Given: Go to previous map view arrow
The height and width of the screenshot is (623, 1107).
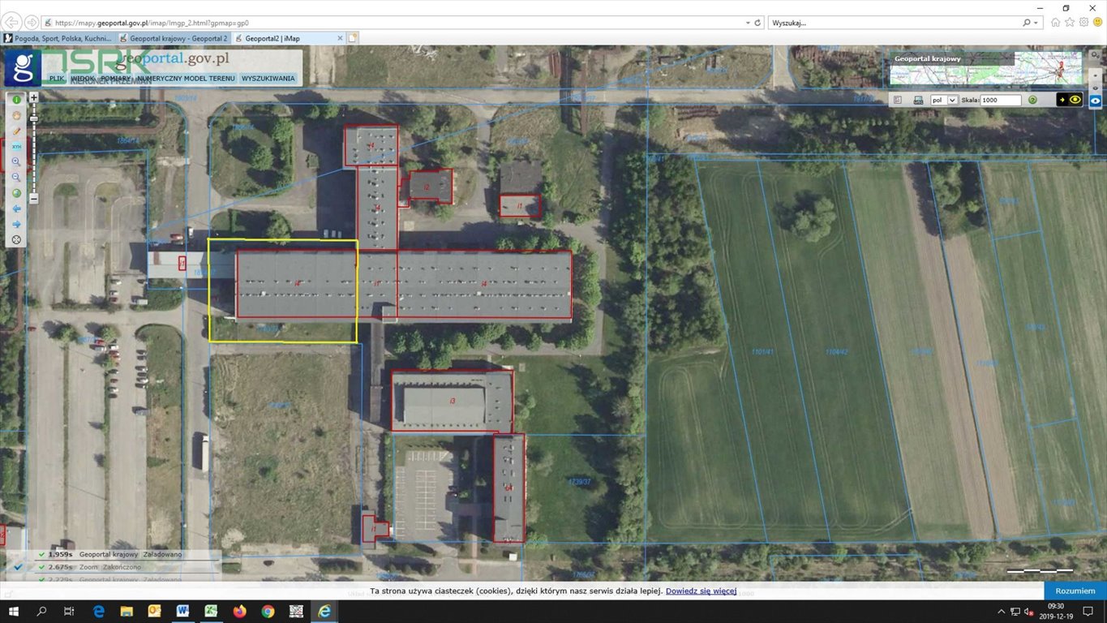Looking at the screenshot, I should coord(16,208).
